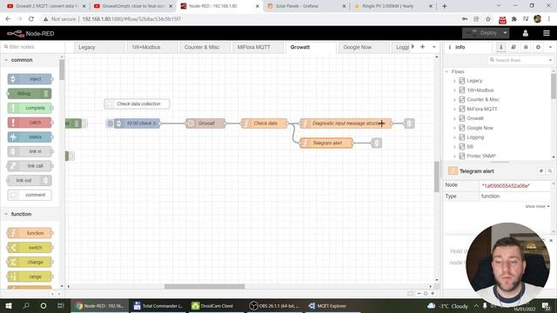Expand the Growatt flow tree item
The height and width of the screenshot is (313, 557).
(x=454, y=118)
